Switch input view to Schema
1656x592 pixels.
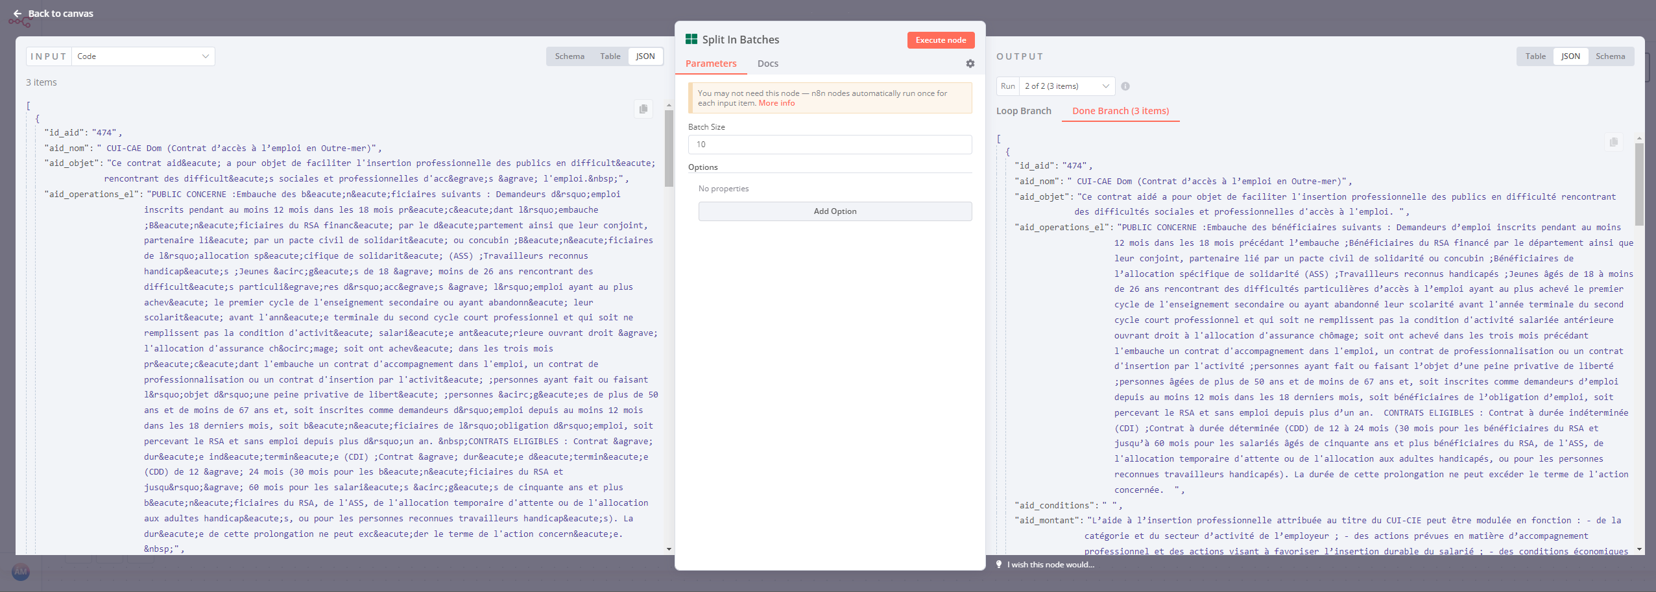tap(570, 56)
